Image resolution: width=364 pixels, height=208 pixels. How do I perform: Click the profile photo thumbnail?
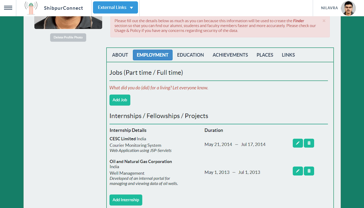tap(68, 22)
